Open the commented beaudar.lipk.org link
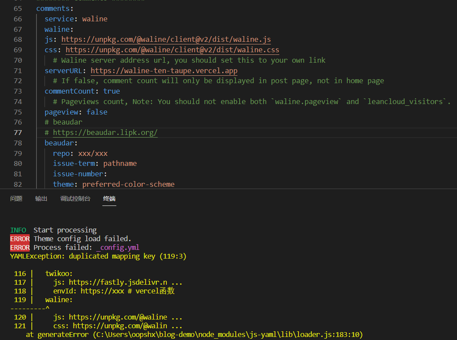The image size is (457, 340). pyautogui.click(x=105, y=132)
